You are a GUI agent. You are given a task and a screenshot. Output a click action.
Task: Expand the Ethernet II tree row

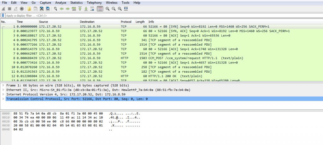point(3,90)
